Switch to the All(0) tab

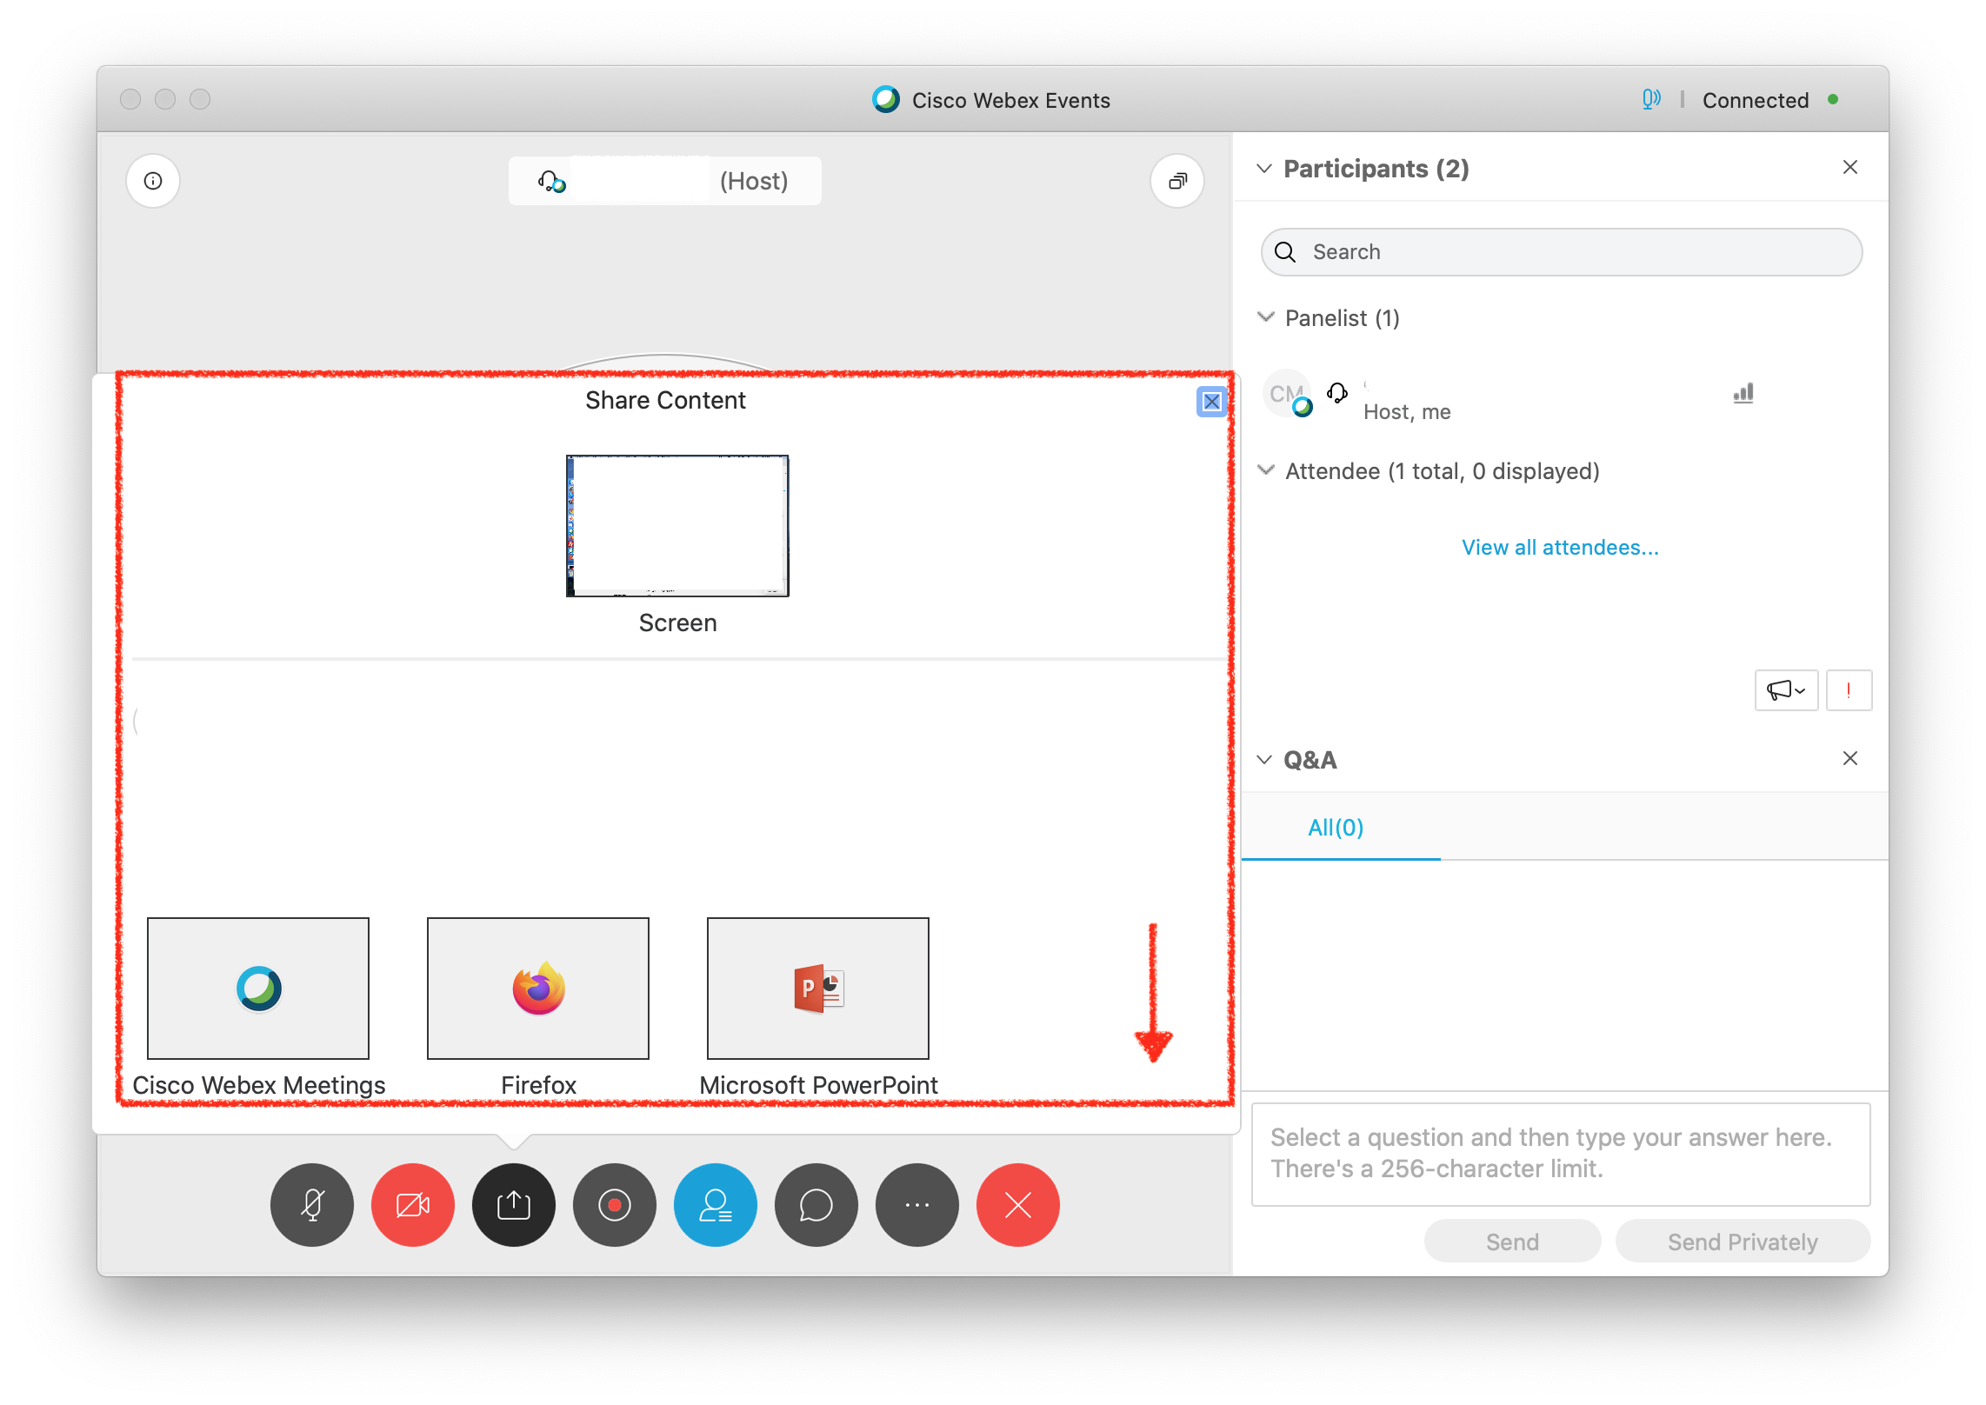pos(1336,828)
